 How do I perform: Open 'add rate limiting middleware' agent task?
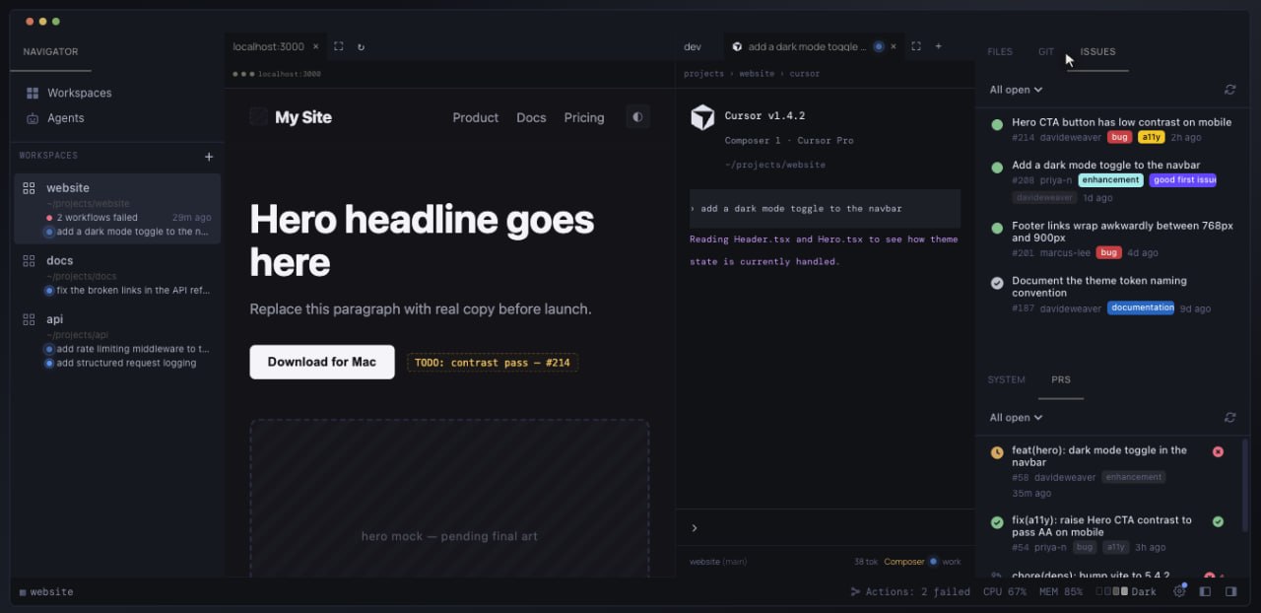click(127, 349)
